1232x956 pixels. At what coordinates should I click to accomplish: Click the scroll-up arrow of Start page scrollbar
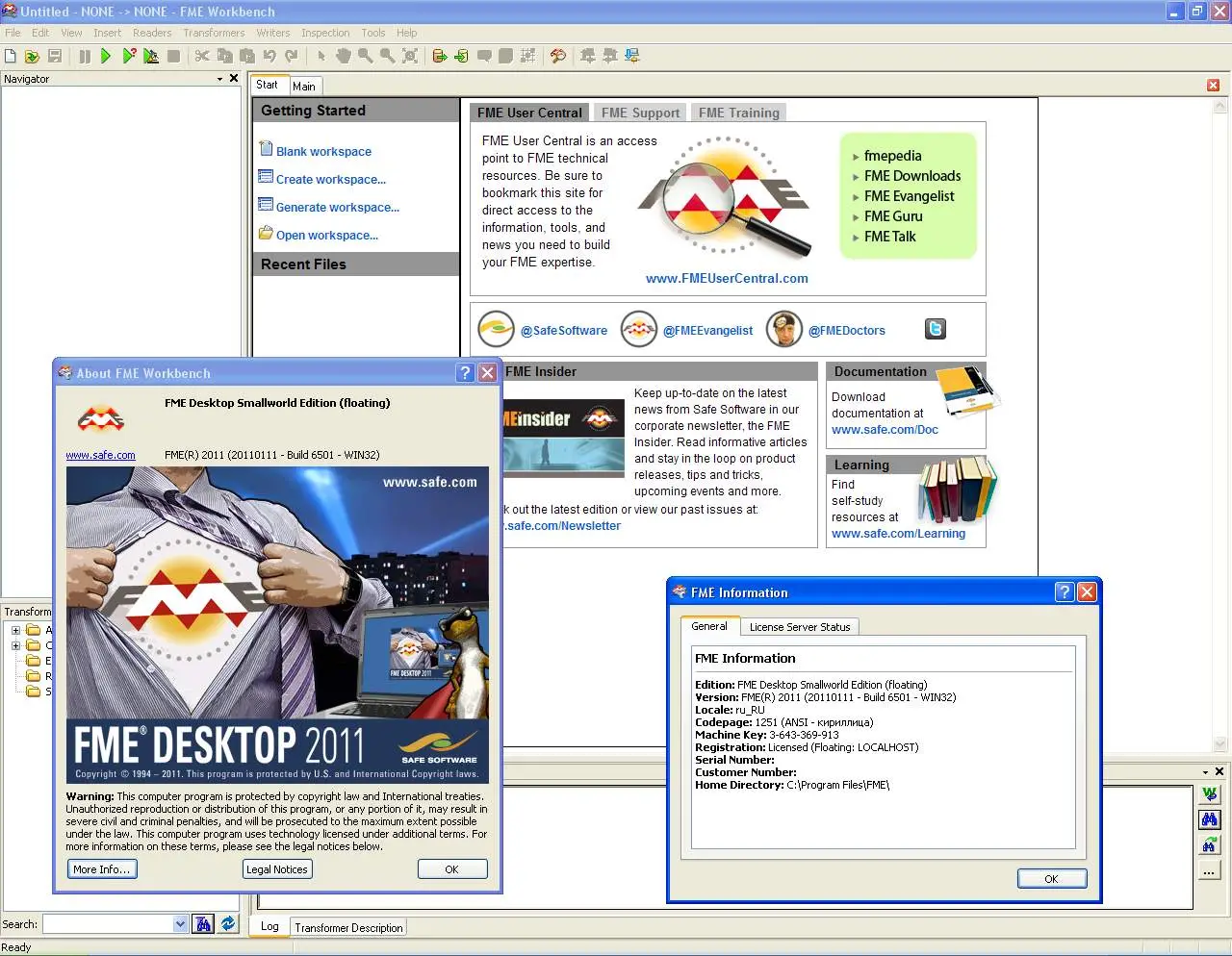click(x=1220, y=105)
